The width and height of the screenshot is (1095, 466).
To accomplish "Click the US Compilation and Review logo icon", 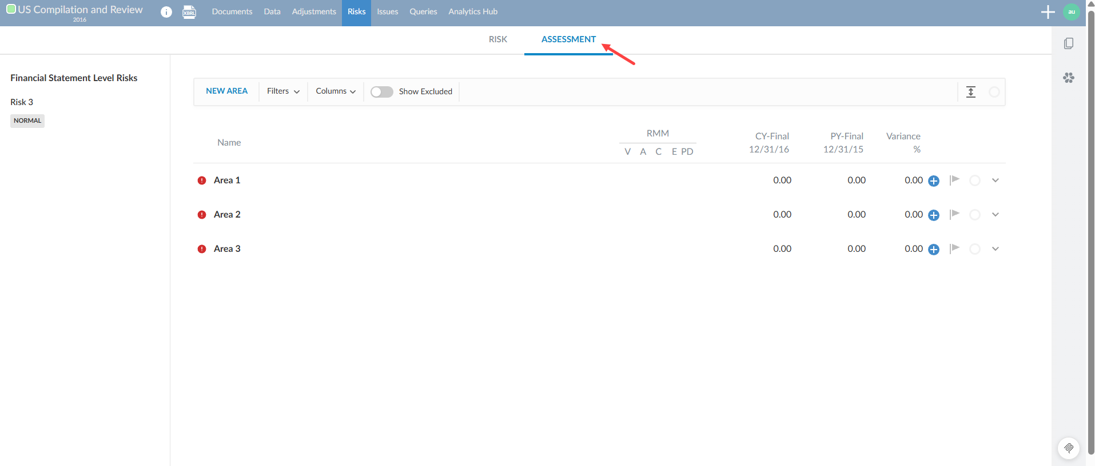I will 11,9.
